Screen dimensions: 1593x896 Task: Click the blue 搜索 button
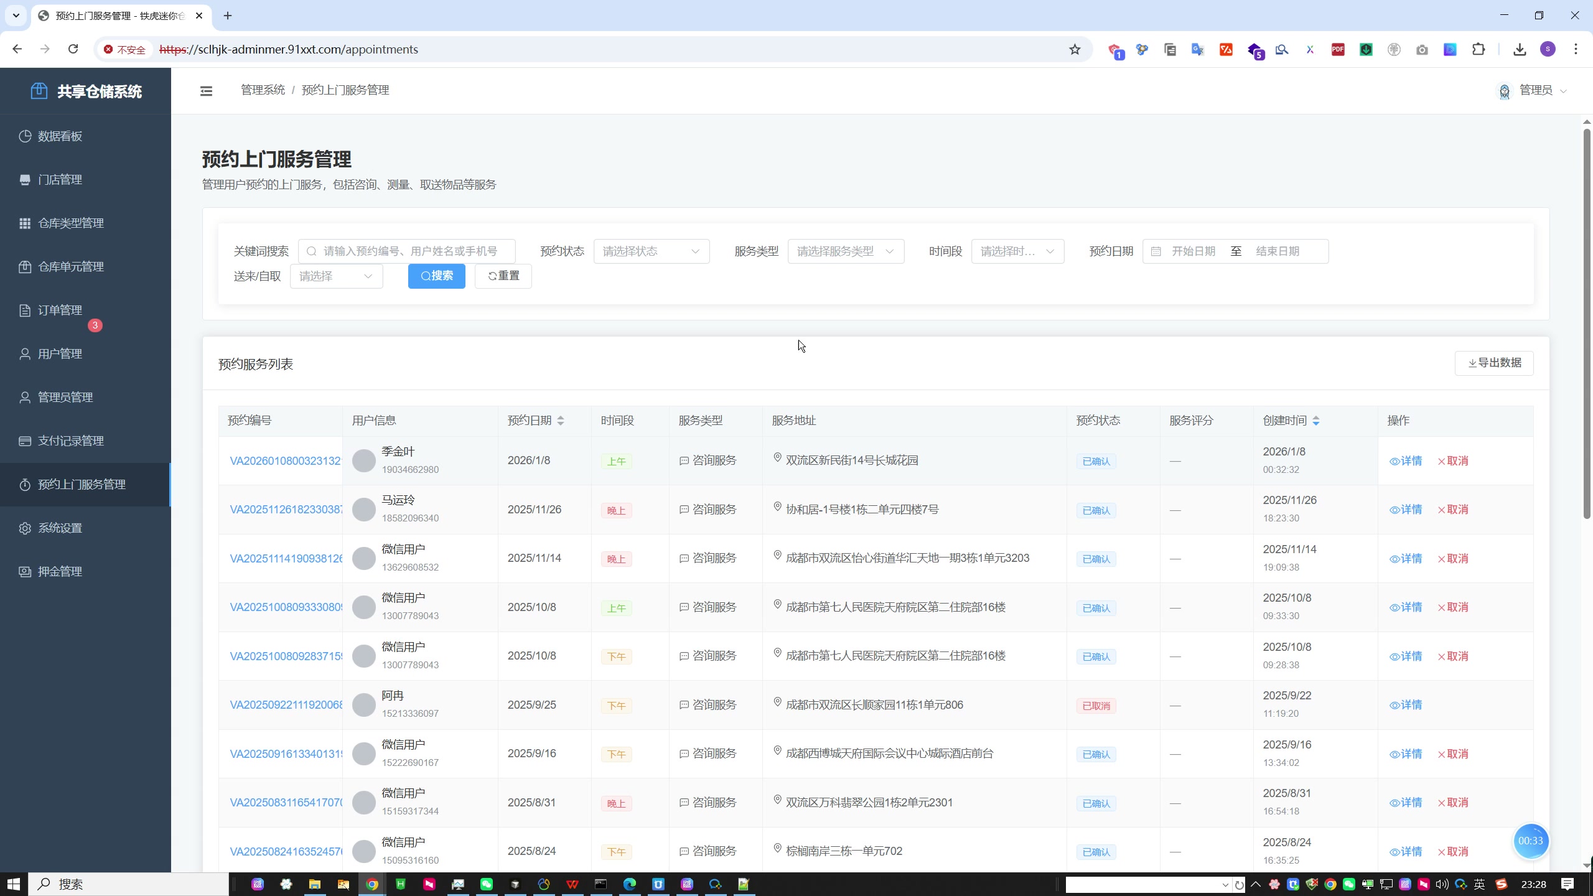pos(436,276)
